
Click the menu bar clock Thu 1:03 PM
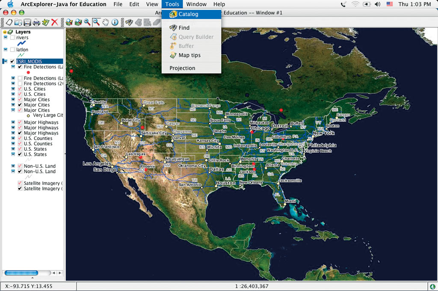pyautogui.click(x=414, y=4)
